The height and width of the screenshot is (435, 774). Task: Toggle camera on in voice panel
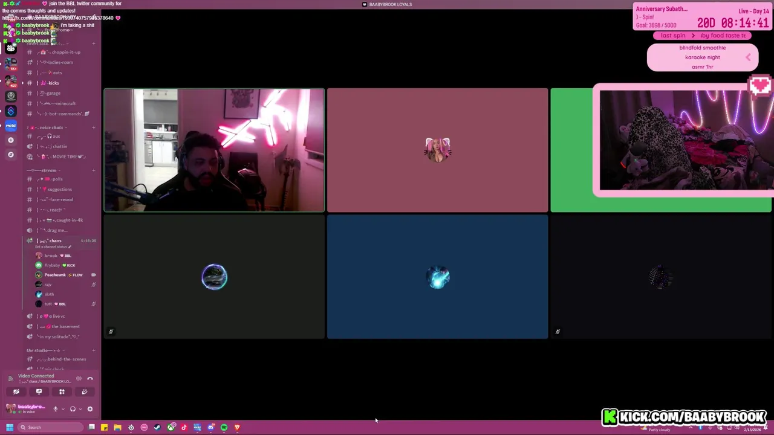click(16, 391)
